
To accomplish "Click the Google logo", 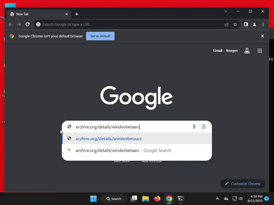I will pos(136,98).
